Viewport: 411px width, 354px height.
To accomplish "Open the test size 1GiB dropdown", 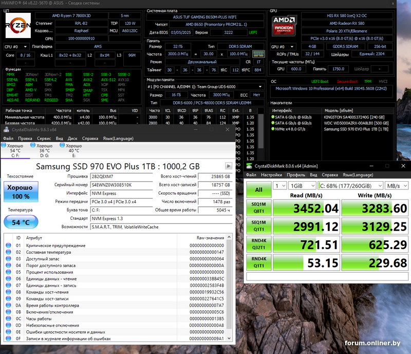I will click(x=302, y=186).
